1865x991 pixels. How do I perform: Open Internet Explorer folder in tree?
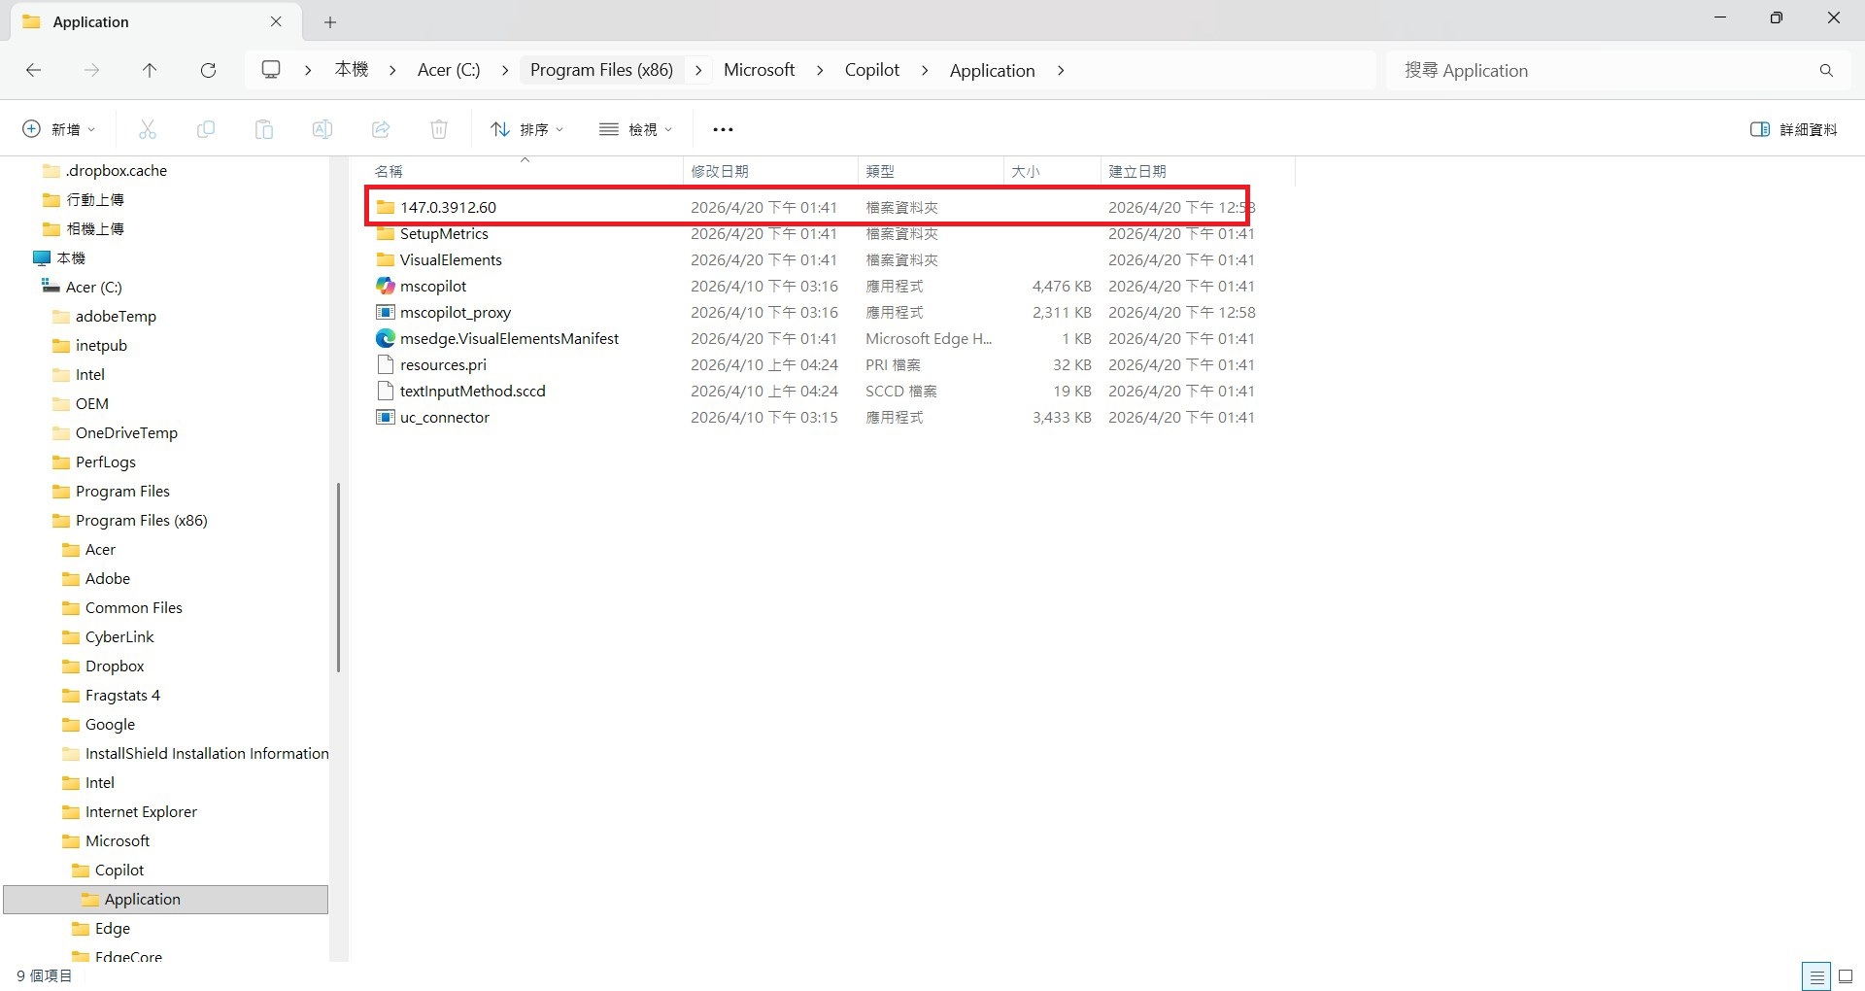point(129,811)
